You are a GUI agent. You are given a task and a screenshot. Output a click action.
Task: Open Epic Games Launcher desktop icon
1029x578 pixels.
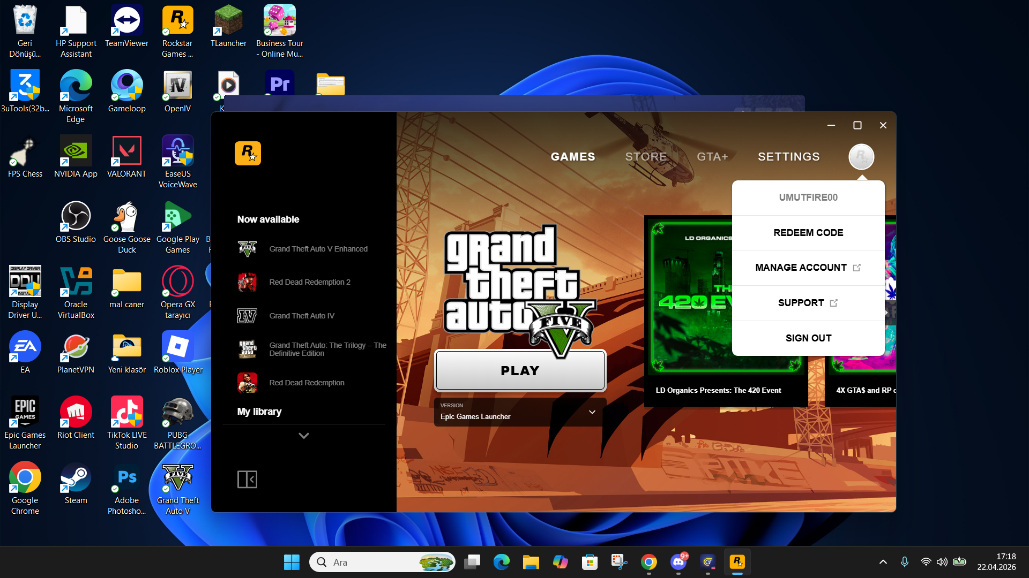point(25,423)
